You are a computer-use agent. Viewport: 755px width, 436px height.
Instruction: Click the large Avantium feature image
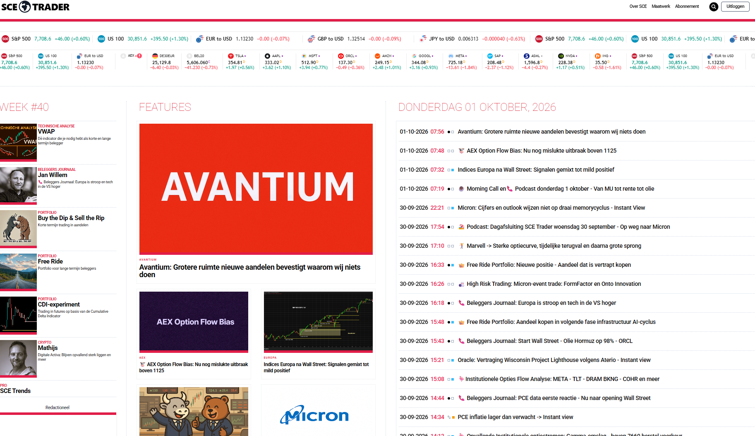(256, 189)
